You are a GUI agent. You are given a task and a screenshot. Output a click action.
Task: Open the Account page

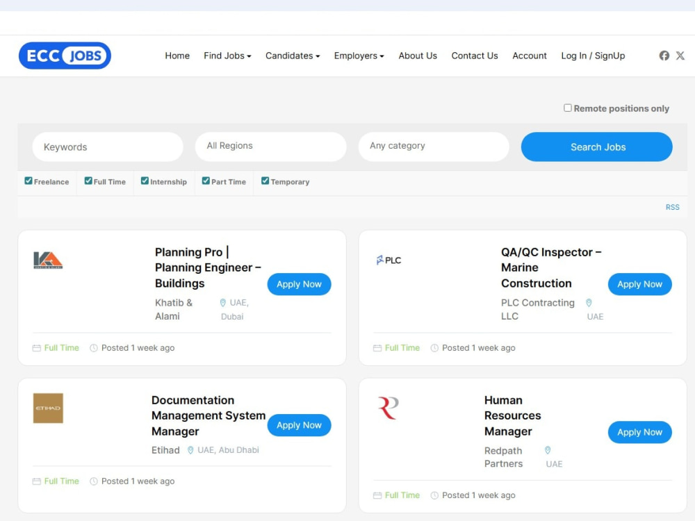(x=529, y=56)
